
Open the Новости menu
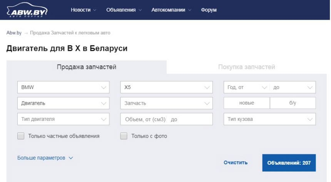[80, 10]
